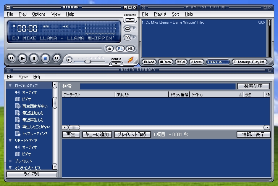Click the Eject open file button
Image resolution: width=278 pixels, height=186 pixels.
click(110, 49)
